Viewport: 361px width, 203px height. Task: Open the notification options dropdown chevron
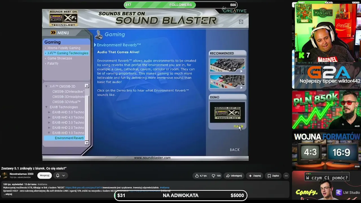tap(63, 175)
